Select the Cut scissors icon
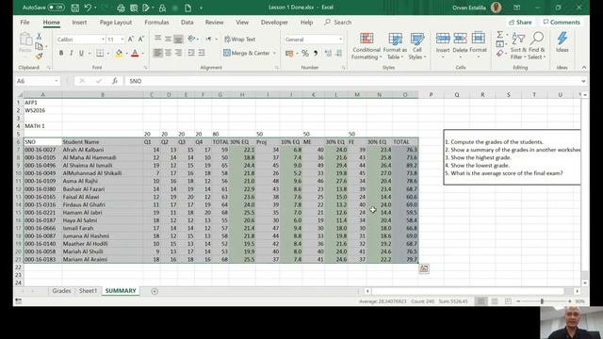Image resolution: width=603 pixels, height=339 pixels. point(39,36)
